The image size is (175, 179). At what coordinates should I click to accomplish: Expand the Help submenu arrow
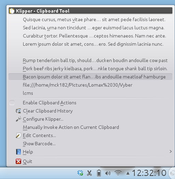pos(171,152)
